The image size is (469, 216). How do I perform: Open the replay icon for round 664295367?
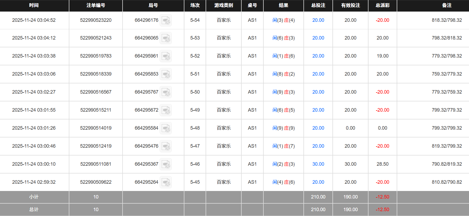click(166, 164)
